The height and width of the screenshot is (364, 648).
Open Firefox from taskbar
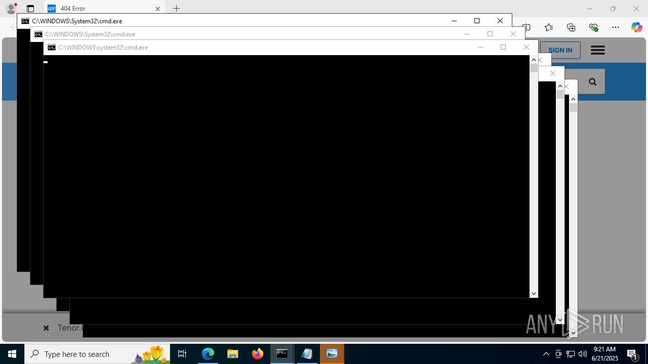pos(258,354)
